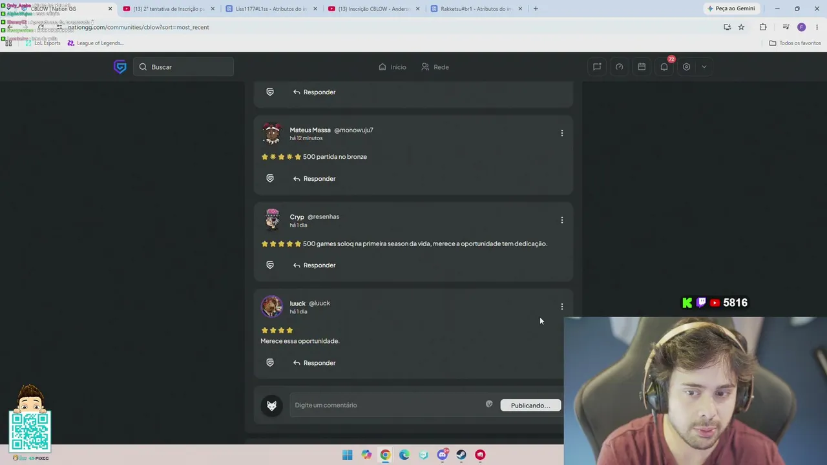The height and width of the screenshot is (465, 827).
Task: Reply to Cryp's comment
Action: click(x=314, y=265)
